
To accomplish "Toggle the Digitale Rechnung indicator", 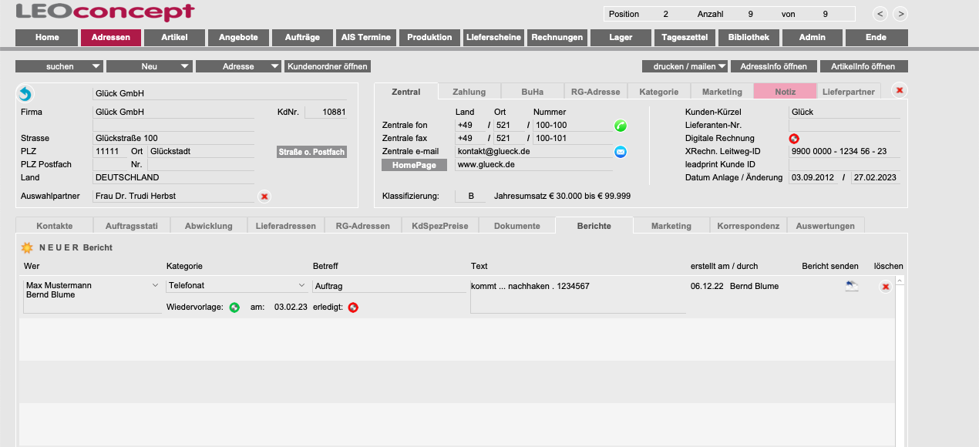I will click(794, 139).
